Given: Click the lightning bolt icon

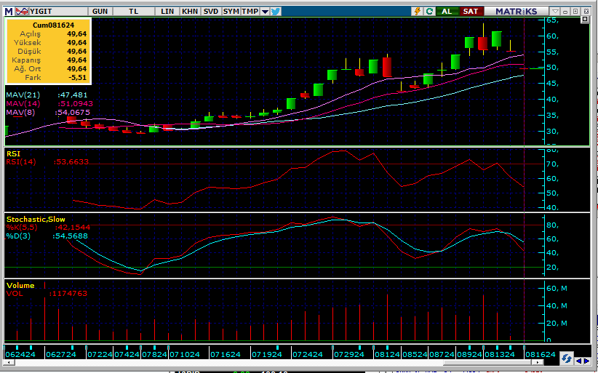Looking at the screenshot, I should [x=417, y=12].
